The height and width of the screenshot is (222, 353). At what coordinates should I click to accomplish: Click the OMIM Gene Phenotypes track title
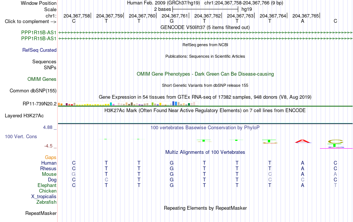point(205,74)
